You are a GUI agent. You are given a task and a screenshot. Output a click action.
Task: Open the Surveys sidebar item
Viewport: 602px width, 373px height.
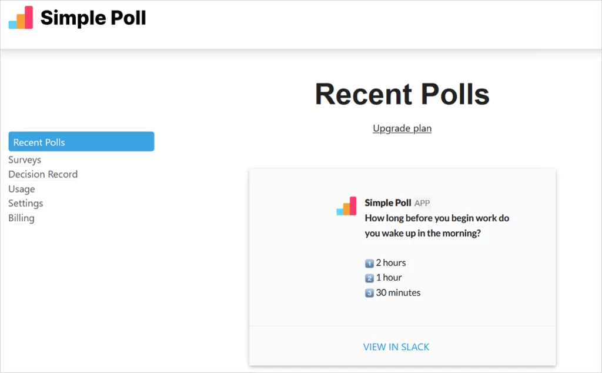point(25,159)
